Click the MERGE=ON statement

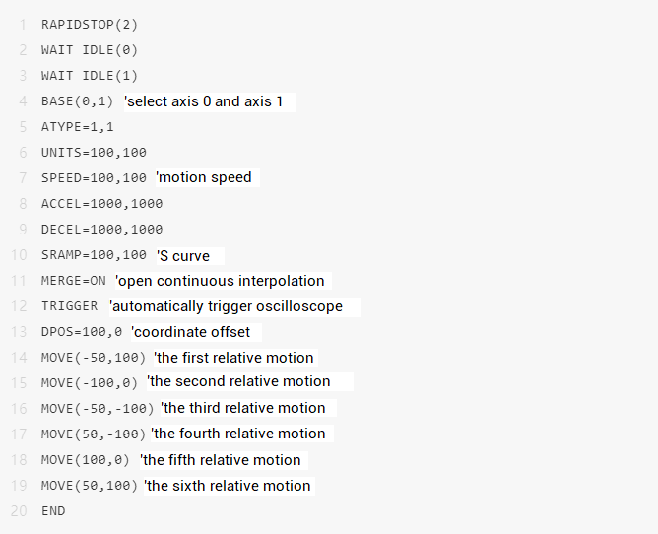(74, 281)
